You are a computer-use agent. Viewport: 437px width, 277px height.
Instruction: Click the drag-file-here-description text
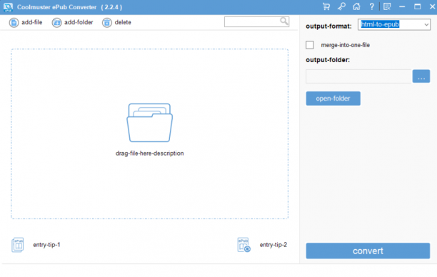[x=150, y=153]
